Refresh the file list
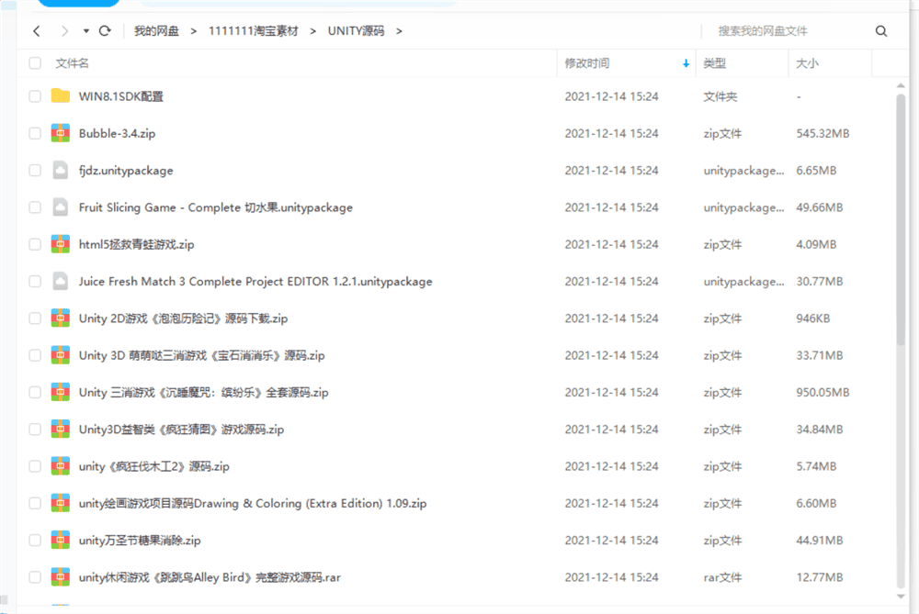 point(105,31)
